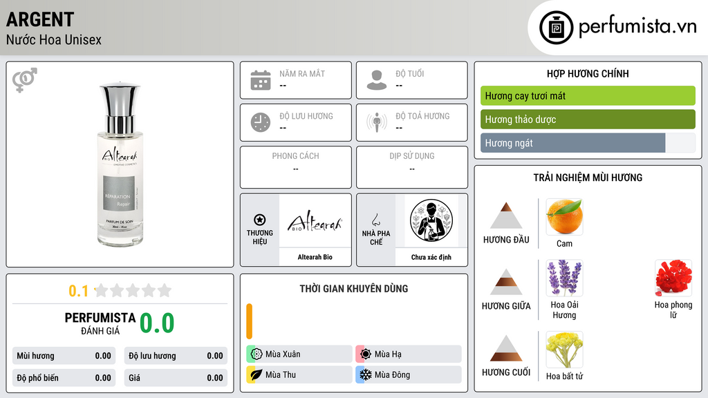Viewport: 708px width, 398px height.
Task: Select the Cam orange note image
Action: tap(564, 216)
